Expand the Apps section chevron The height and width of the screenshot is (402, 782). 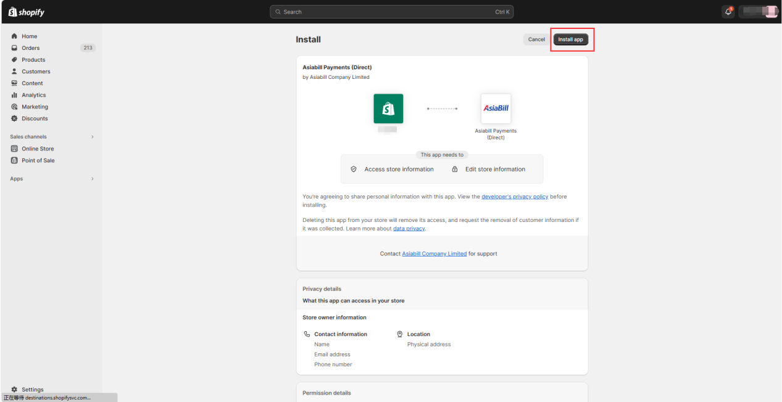pyautogui.click(x=93, y=179)
